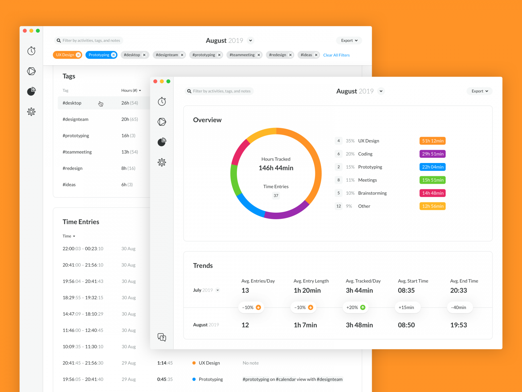Click the Export button in the back window
The height and width of the screenshot is (392, 522).
(x=349, y=40)
